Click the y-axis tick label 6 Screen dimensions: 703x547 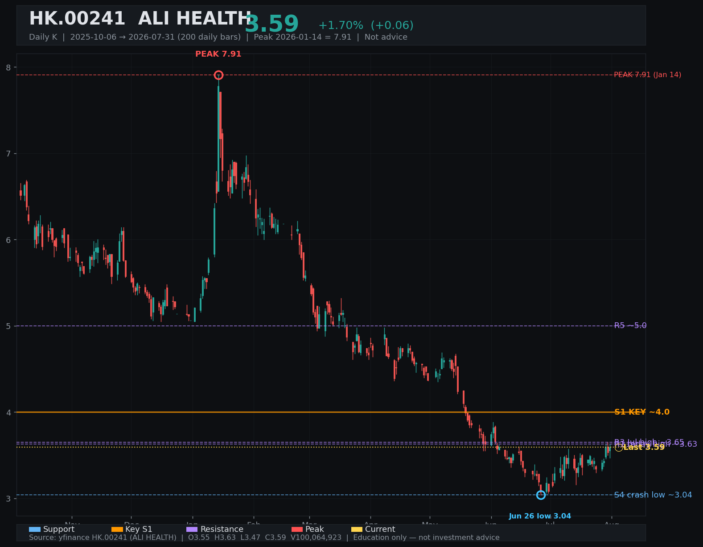(x=8, y=240)
